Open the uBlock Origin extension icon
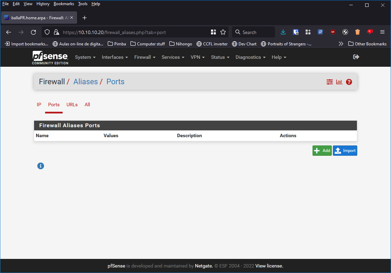Viewport: 391px width, 273px height. point(332,32)
